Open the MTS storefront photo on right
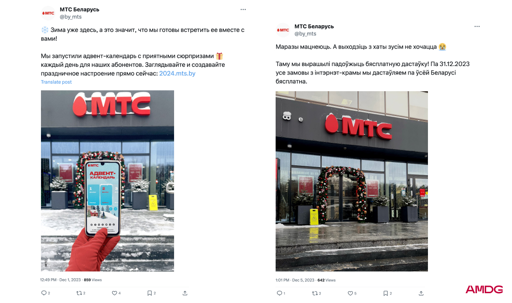 coord(352,181)
